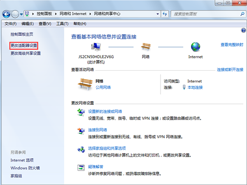The height and width of the screenshot is (185, 247).
Task: Click the large bench icon under active networks
Action: click(85, 84)
